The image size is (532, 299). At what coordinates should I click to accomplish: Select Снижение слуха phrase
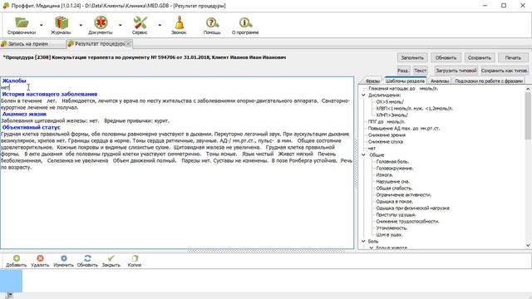(x=386, y=142)
